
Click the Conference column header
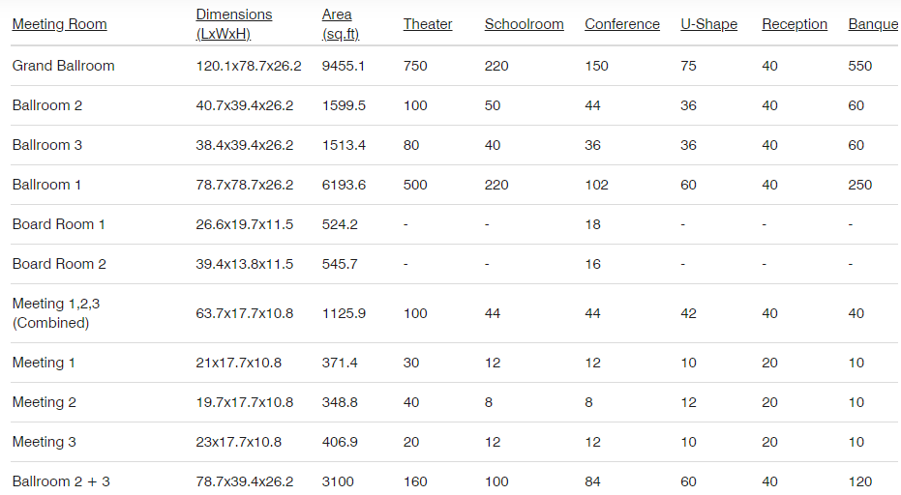pos(622,24)
